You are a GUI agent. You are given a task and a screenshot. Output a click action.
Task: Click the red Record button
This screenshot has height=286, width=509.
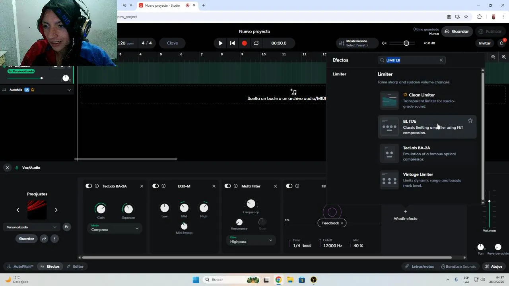point(245,43)
